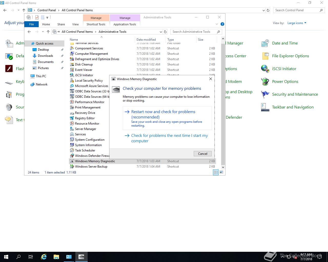Go up one level in Administrative Tools
This screenshot has width=328, height=262.
pos(48,32)
